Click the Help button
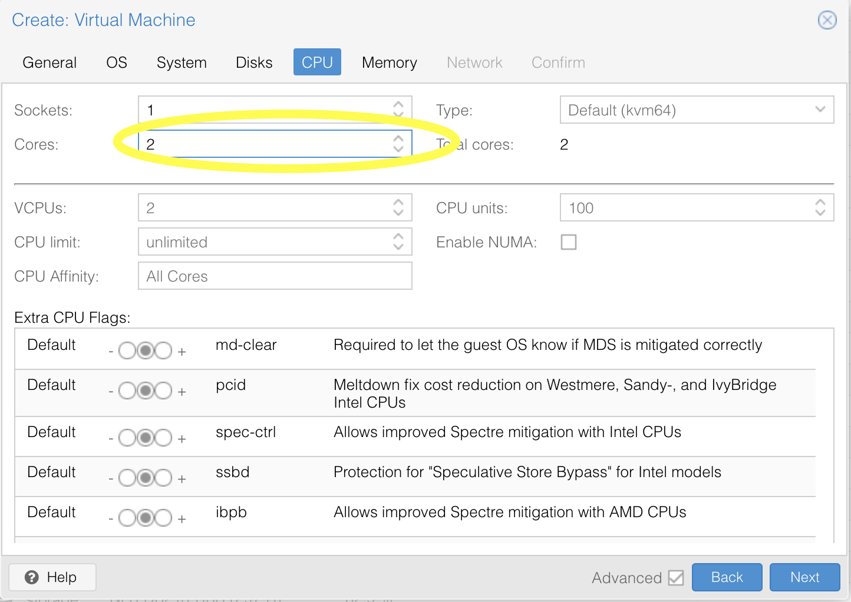 [52, 577]
